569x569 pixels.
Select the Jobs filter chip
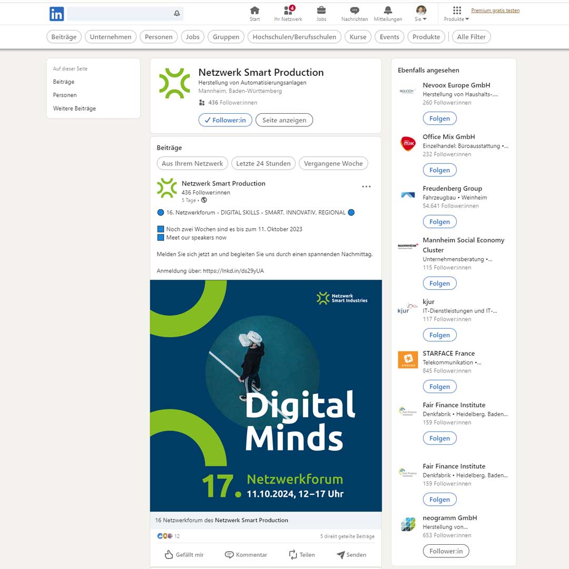click(x=193, y=37)
